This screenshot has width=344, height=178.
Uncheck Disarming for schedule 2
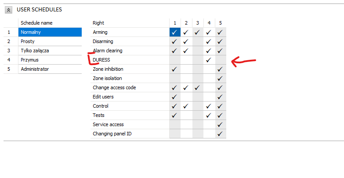186,41
